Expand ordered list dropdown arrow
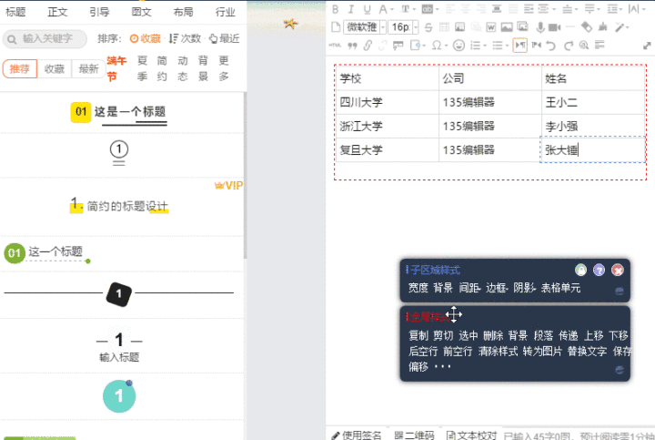 (485, 46)
